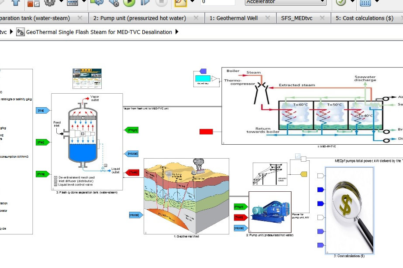Viewport: 403px width, 268px height.
Task: Select the red [Twell] goto tag block
Action: [133, 172]
